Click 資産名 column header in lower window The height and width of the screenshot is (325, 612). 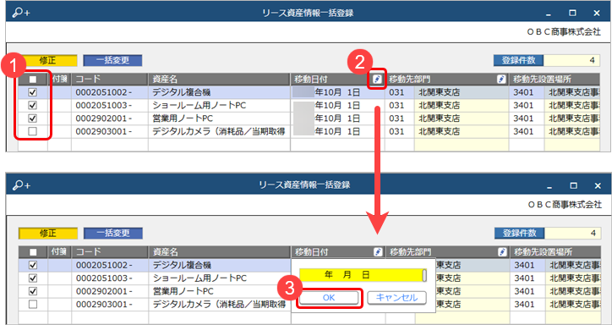pyautogui.click(x=220, y=252)
